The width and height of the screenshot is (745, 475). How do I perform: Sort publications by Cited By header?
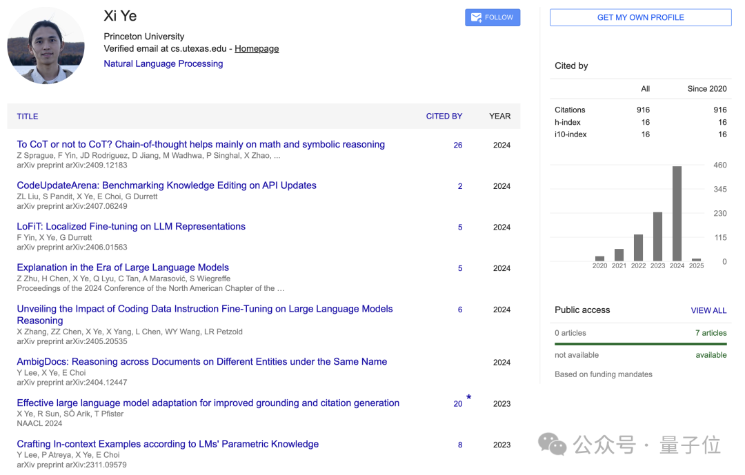[444, 117]
